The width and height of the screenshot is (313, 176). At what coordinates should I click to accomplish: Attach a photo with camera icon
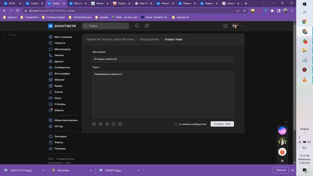(x=94, y=124)
